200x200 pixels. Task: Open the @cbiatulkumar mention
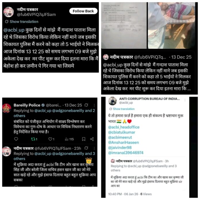pyautogui.click(x=122, y=132)
